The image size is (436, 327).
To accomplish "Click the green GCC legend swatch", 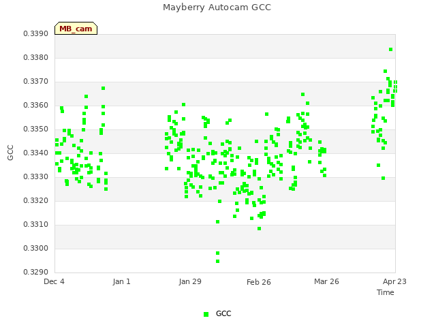I will pos(206,314).
